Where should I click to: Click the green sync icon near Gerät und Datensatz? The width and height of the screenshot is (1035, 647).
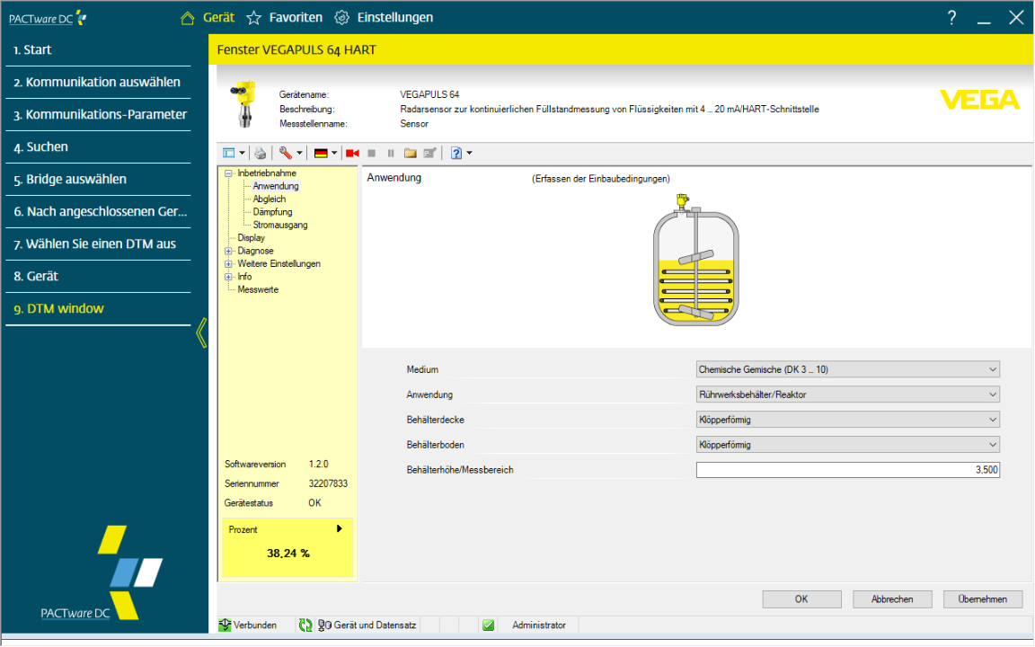tap(305, 625)
